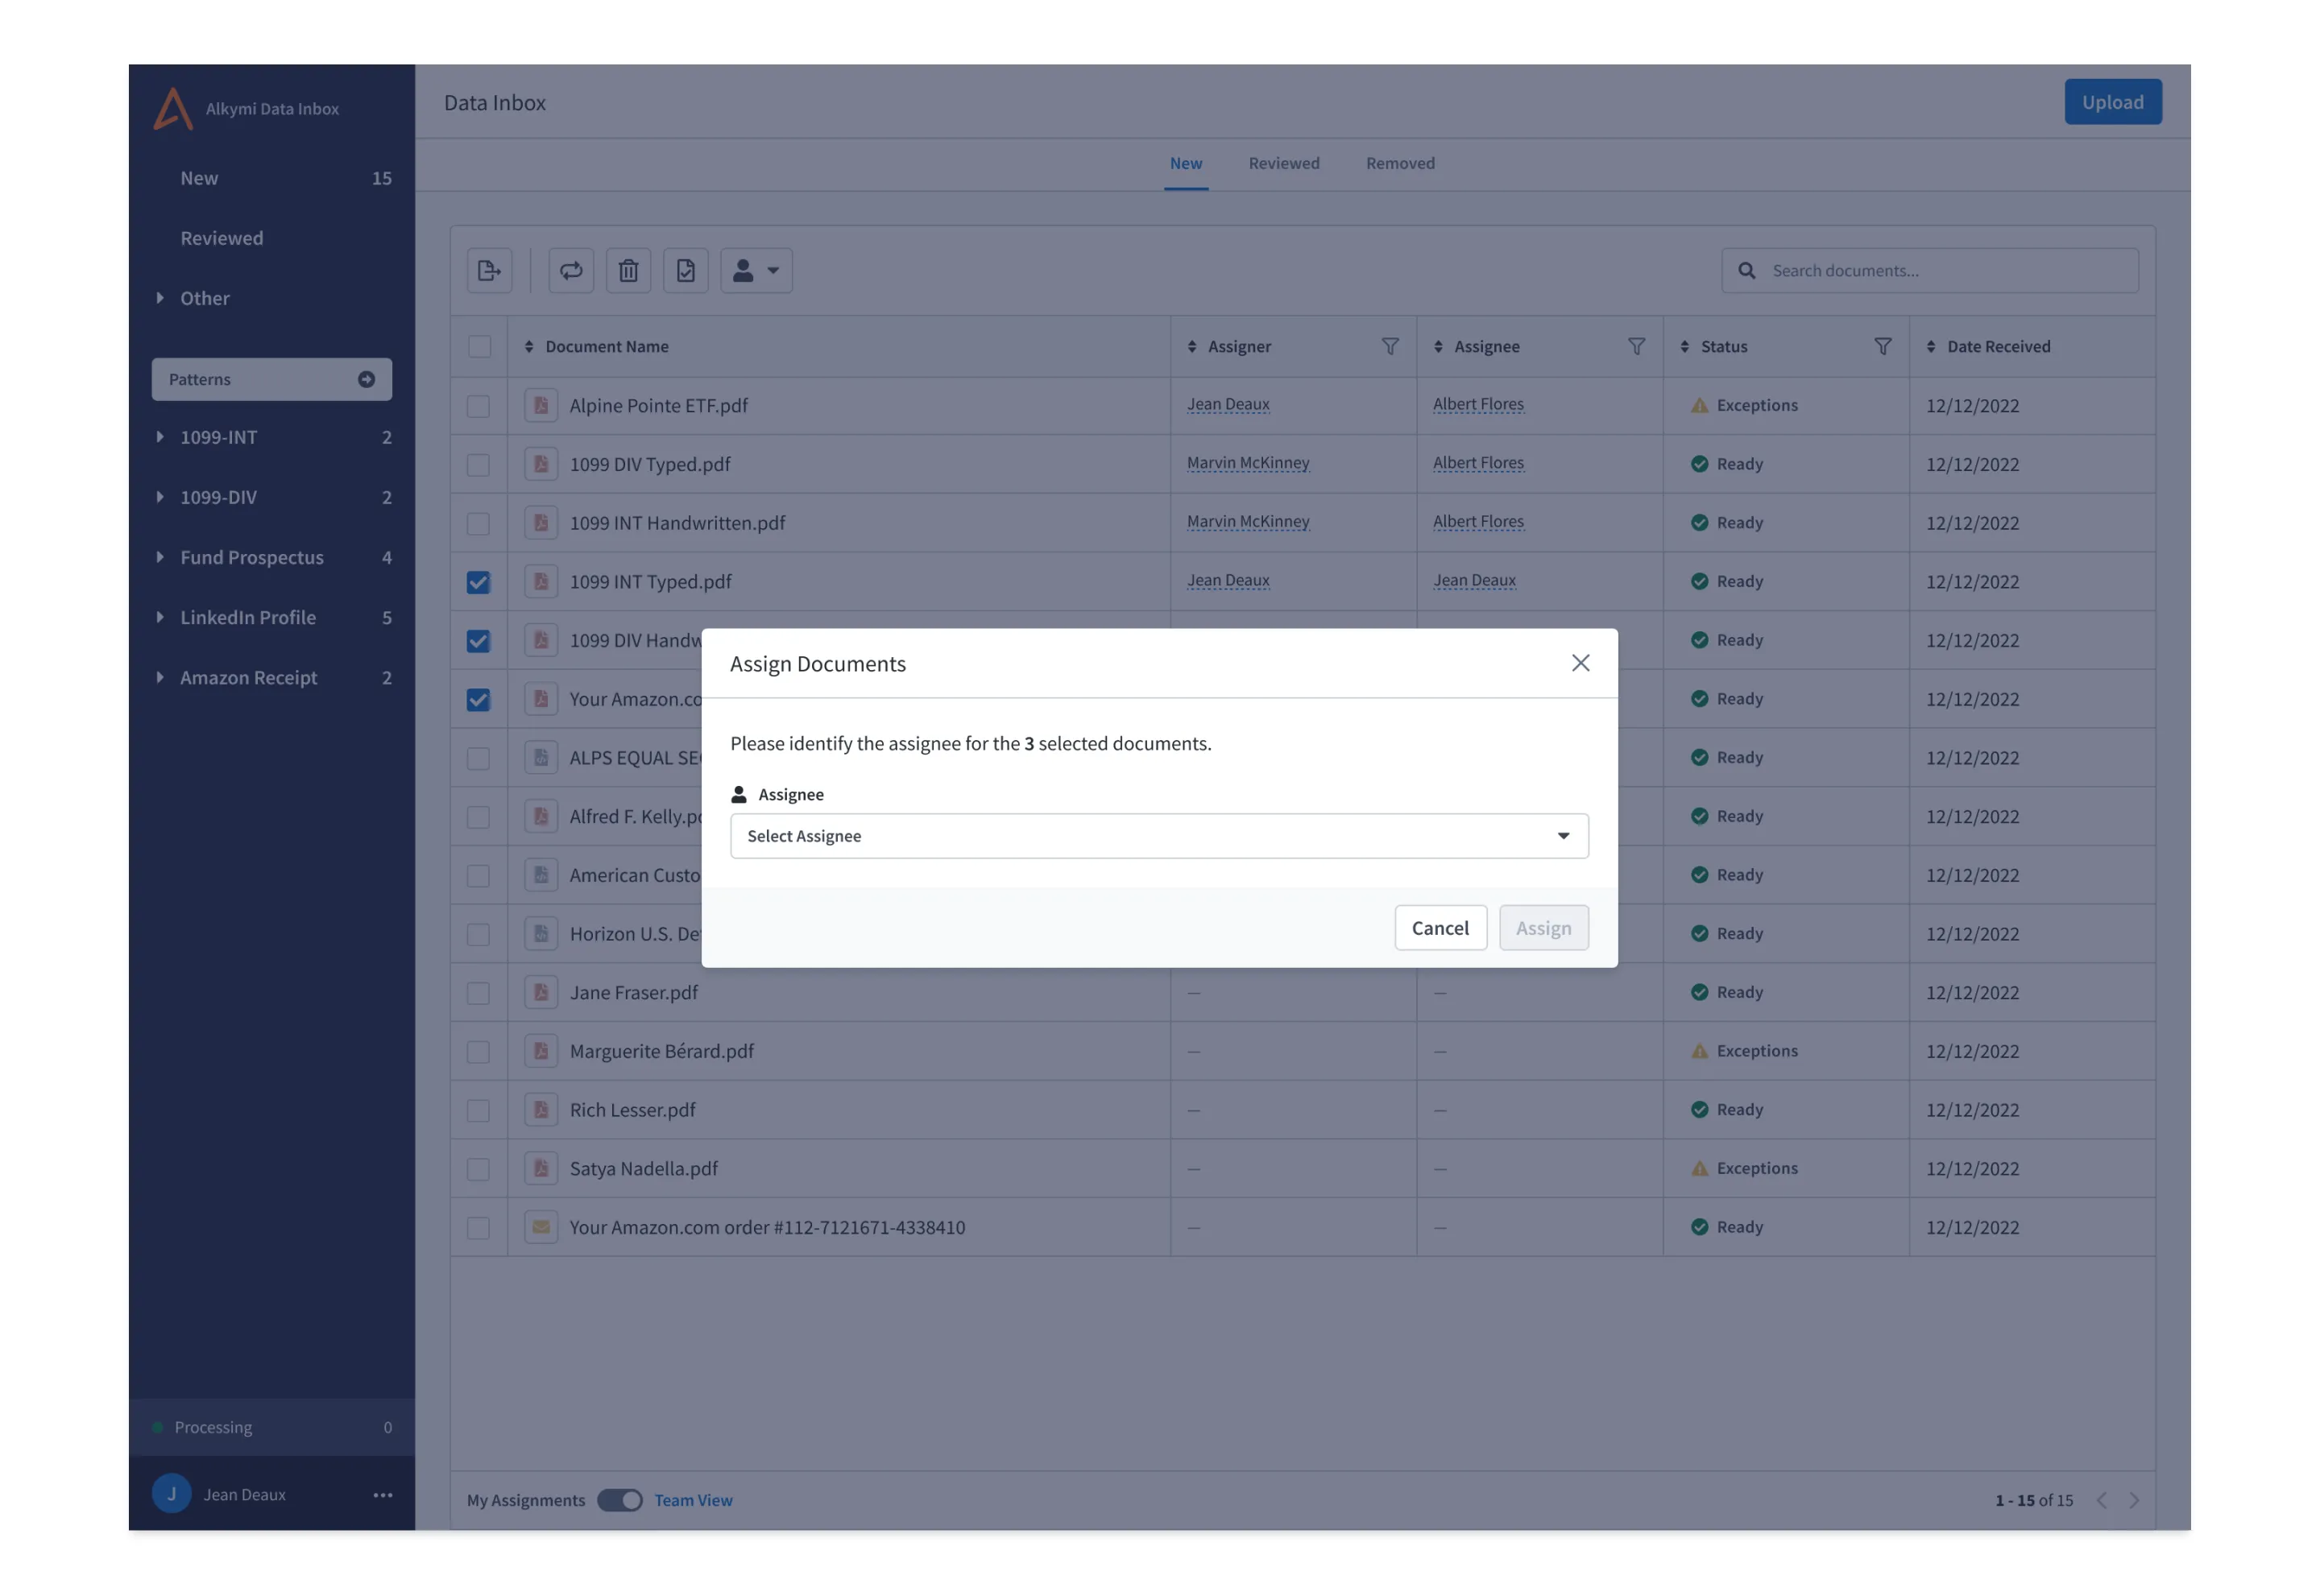
Task: Click Exceptions warning icon for Alpine Pointe ETF.pdf
Action: (1699, 405)
